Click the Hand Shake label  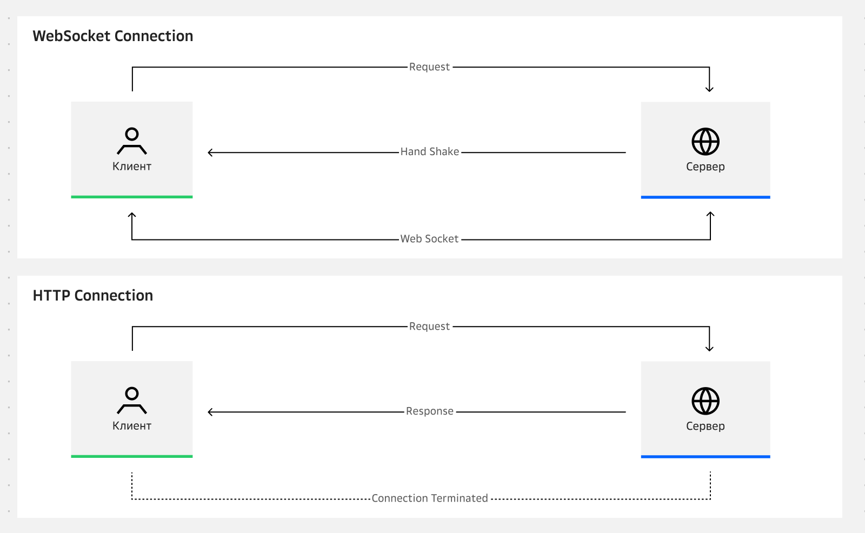[x=430, y=152]
